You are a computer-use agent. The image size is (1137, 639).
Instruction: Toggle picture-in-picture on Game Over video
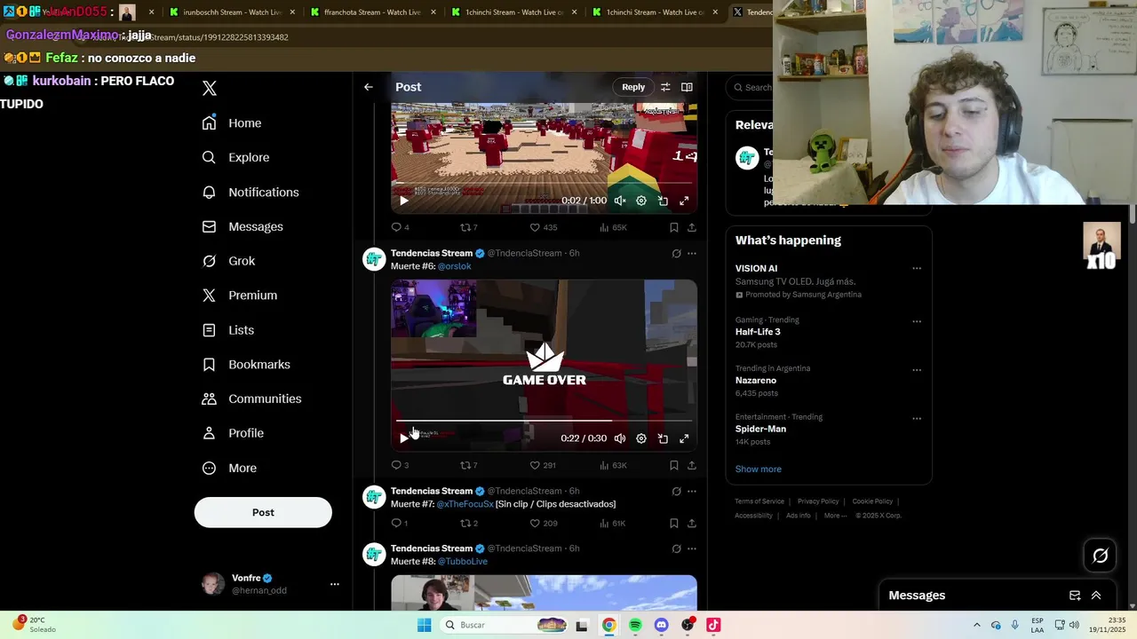663,438
